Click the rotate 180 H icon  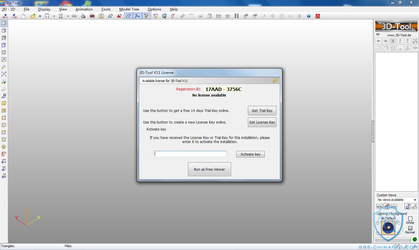pos(4,161)
